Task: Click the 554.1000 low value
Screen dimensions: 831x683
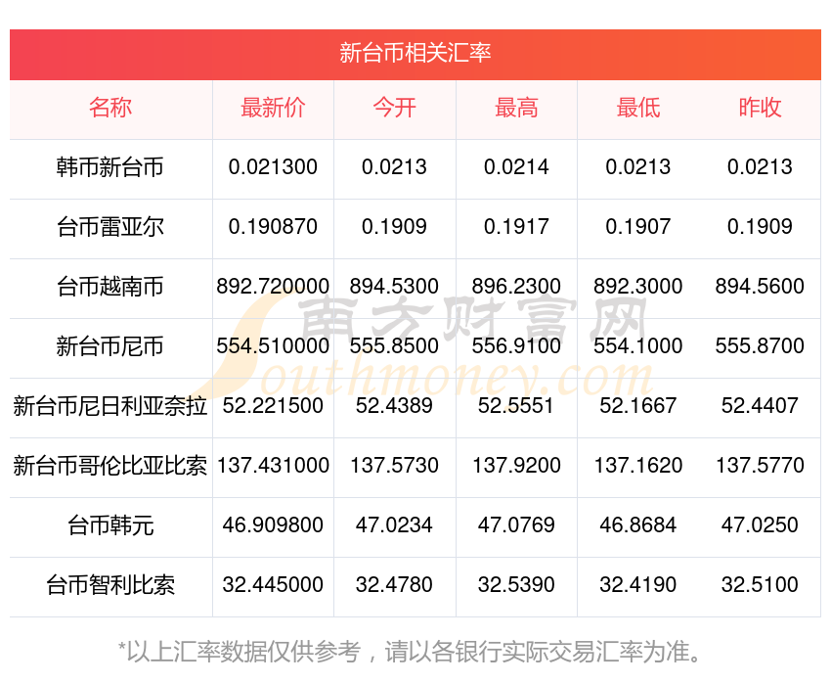Action: [638, 346]
